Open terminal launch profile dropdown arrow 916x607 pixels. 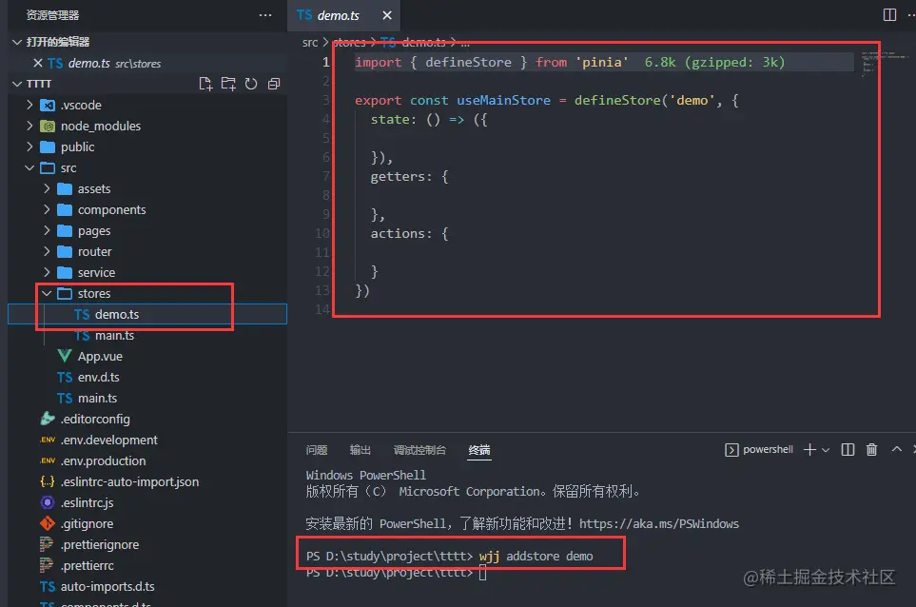[825, 450]
